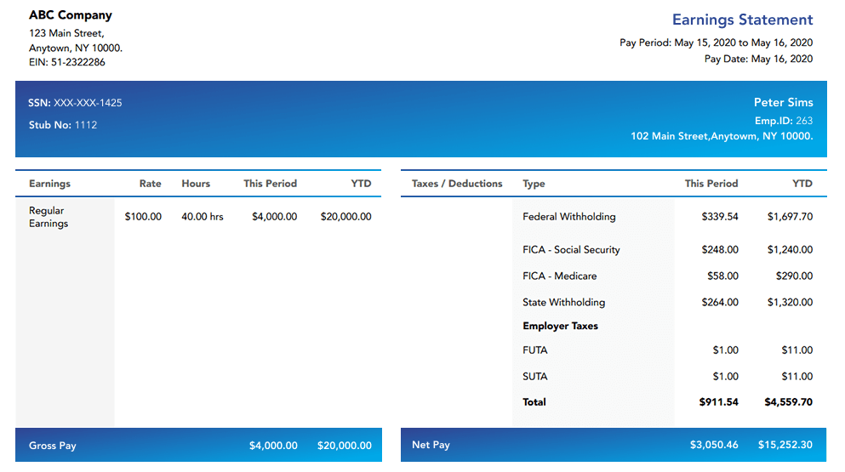
Task: Click the Gross Pay label
Action: click(52, 446)
